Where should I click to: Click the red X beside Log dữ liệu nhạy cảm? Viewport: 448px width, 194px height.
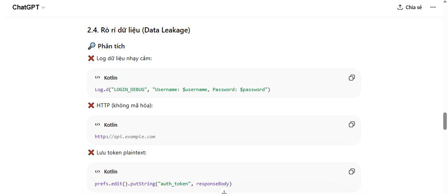(91, 59)
